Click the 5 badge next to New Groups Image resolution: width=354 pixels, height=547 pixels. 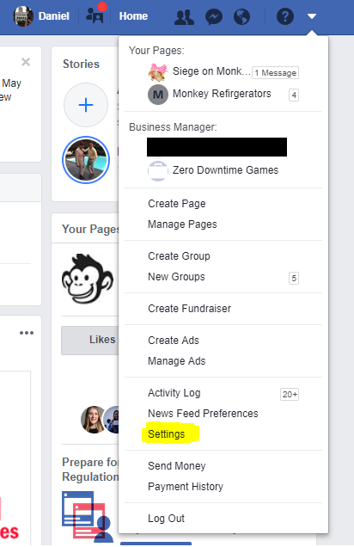point(294,278)
